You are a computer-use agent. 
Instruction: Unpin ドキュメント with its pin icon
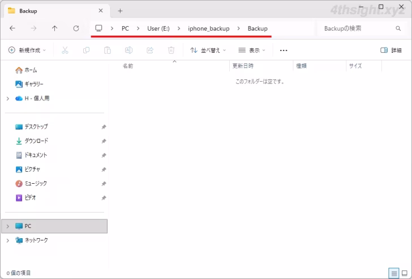pyautogui.click(x=104, y=155)
